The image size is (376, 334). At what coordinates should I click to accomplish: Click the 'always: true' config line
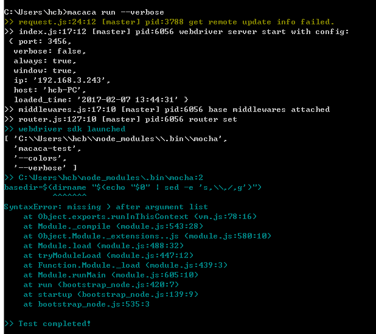click(x=45, y=61)
